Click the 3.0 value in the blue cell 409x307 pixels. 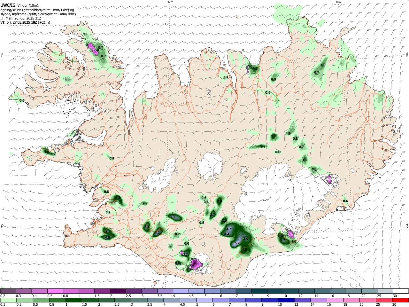coord(246,239)
